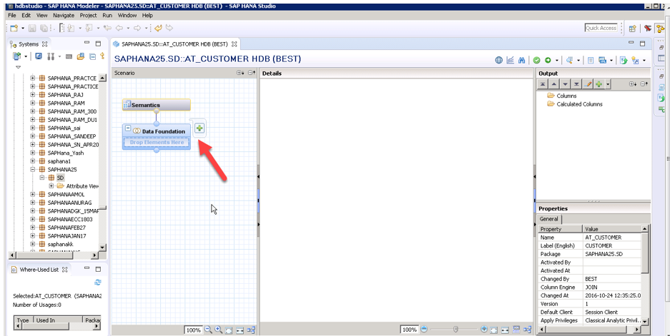Image resolution: width=670 pixels, height=336 pixels.
Task: Click the Redo arrow icon
Action: pos(169,28)
